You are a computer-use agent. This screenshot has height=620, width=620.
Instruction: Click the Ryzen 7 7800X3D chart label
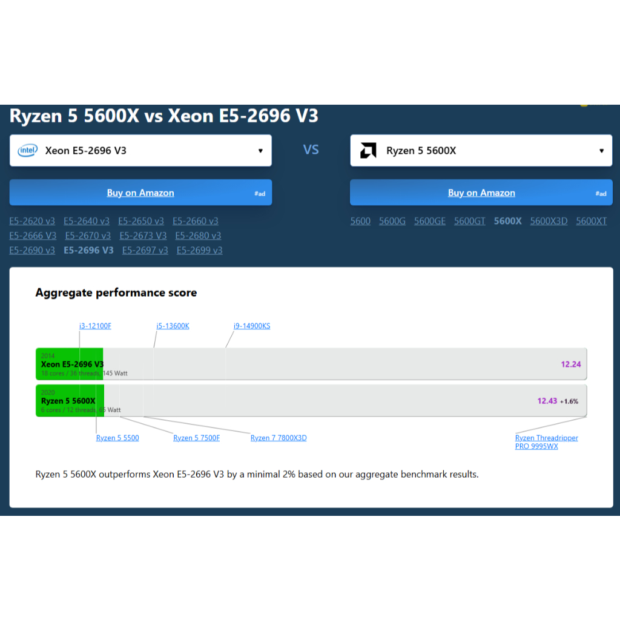point(279,438)
